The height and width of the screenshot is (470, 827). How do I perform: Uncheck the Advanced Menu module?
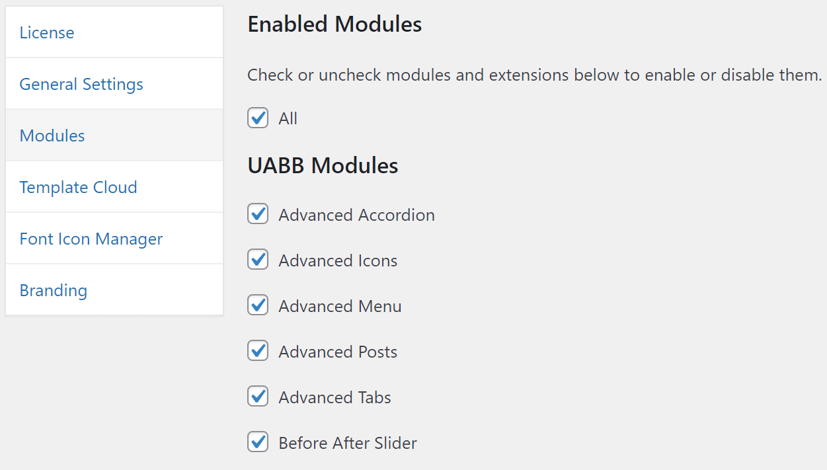coord(258,305)
